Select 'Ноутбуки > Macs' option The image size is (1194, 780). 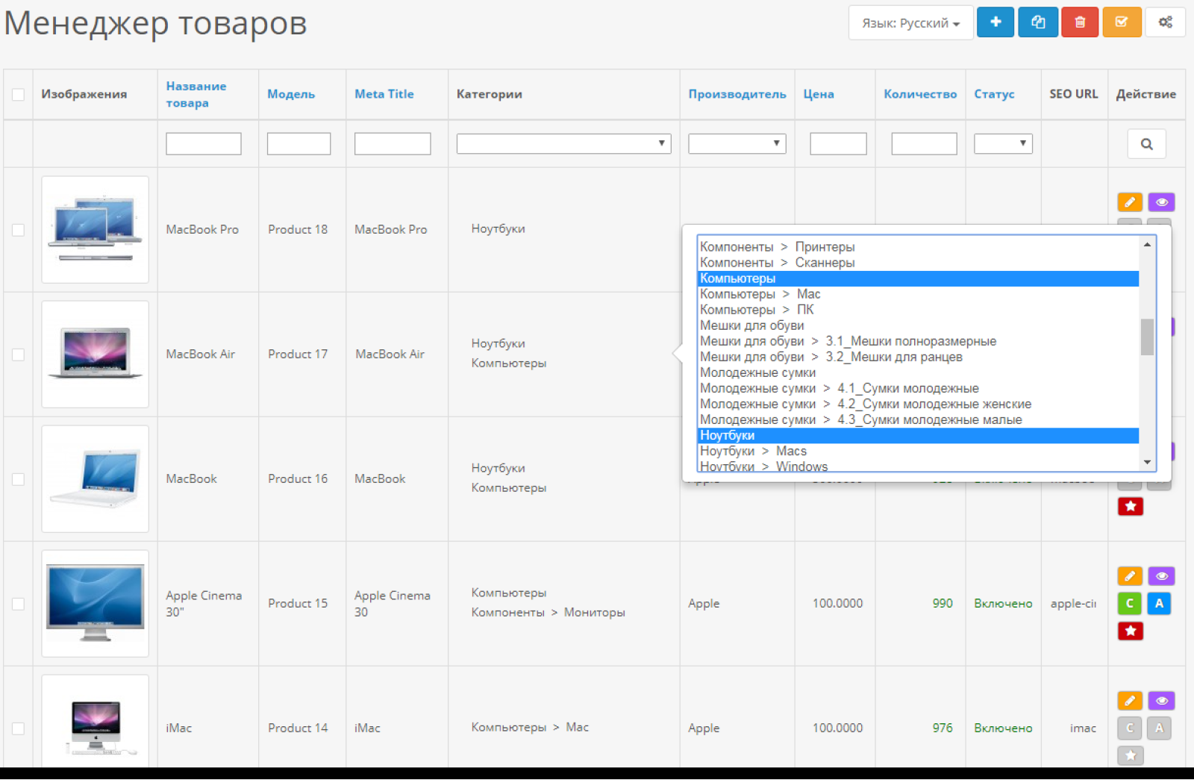918,451
